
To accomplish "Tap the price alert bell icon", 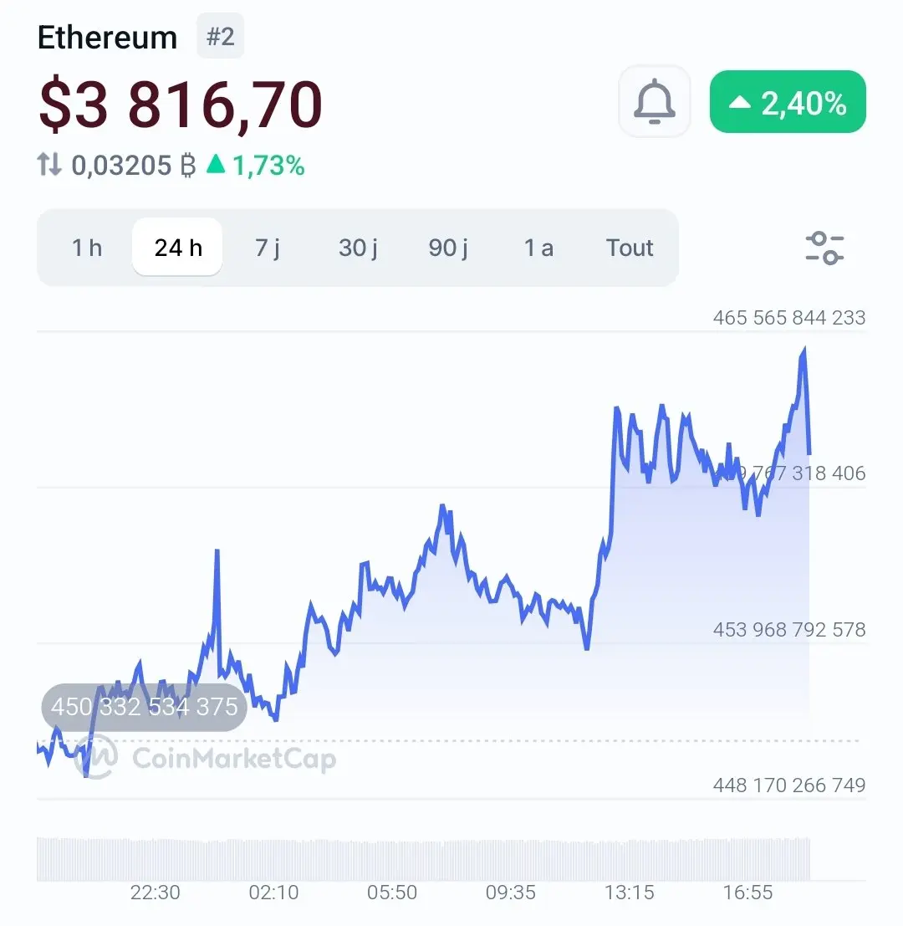I will click(x=654, y=101).
